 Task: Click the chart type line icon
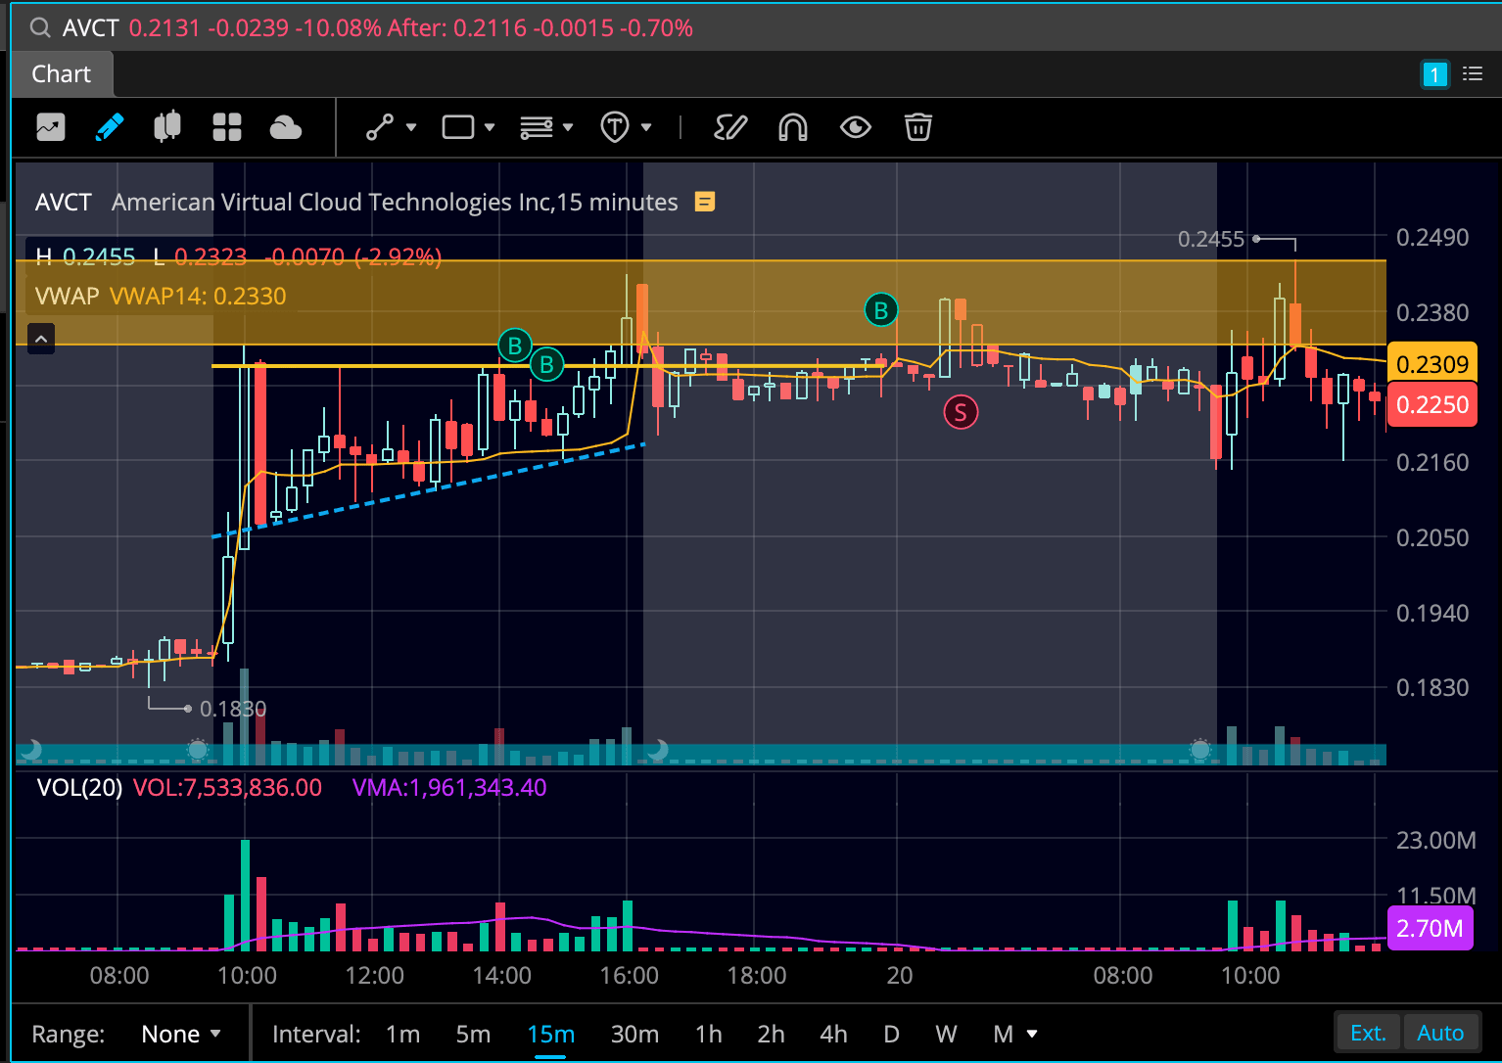click(51, 127)
